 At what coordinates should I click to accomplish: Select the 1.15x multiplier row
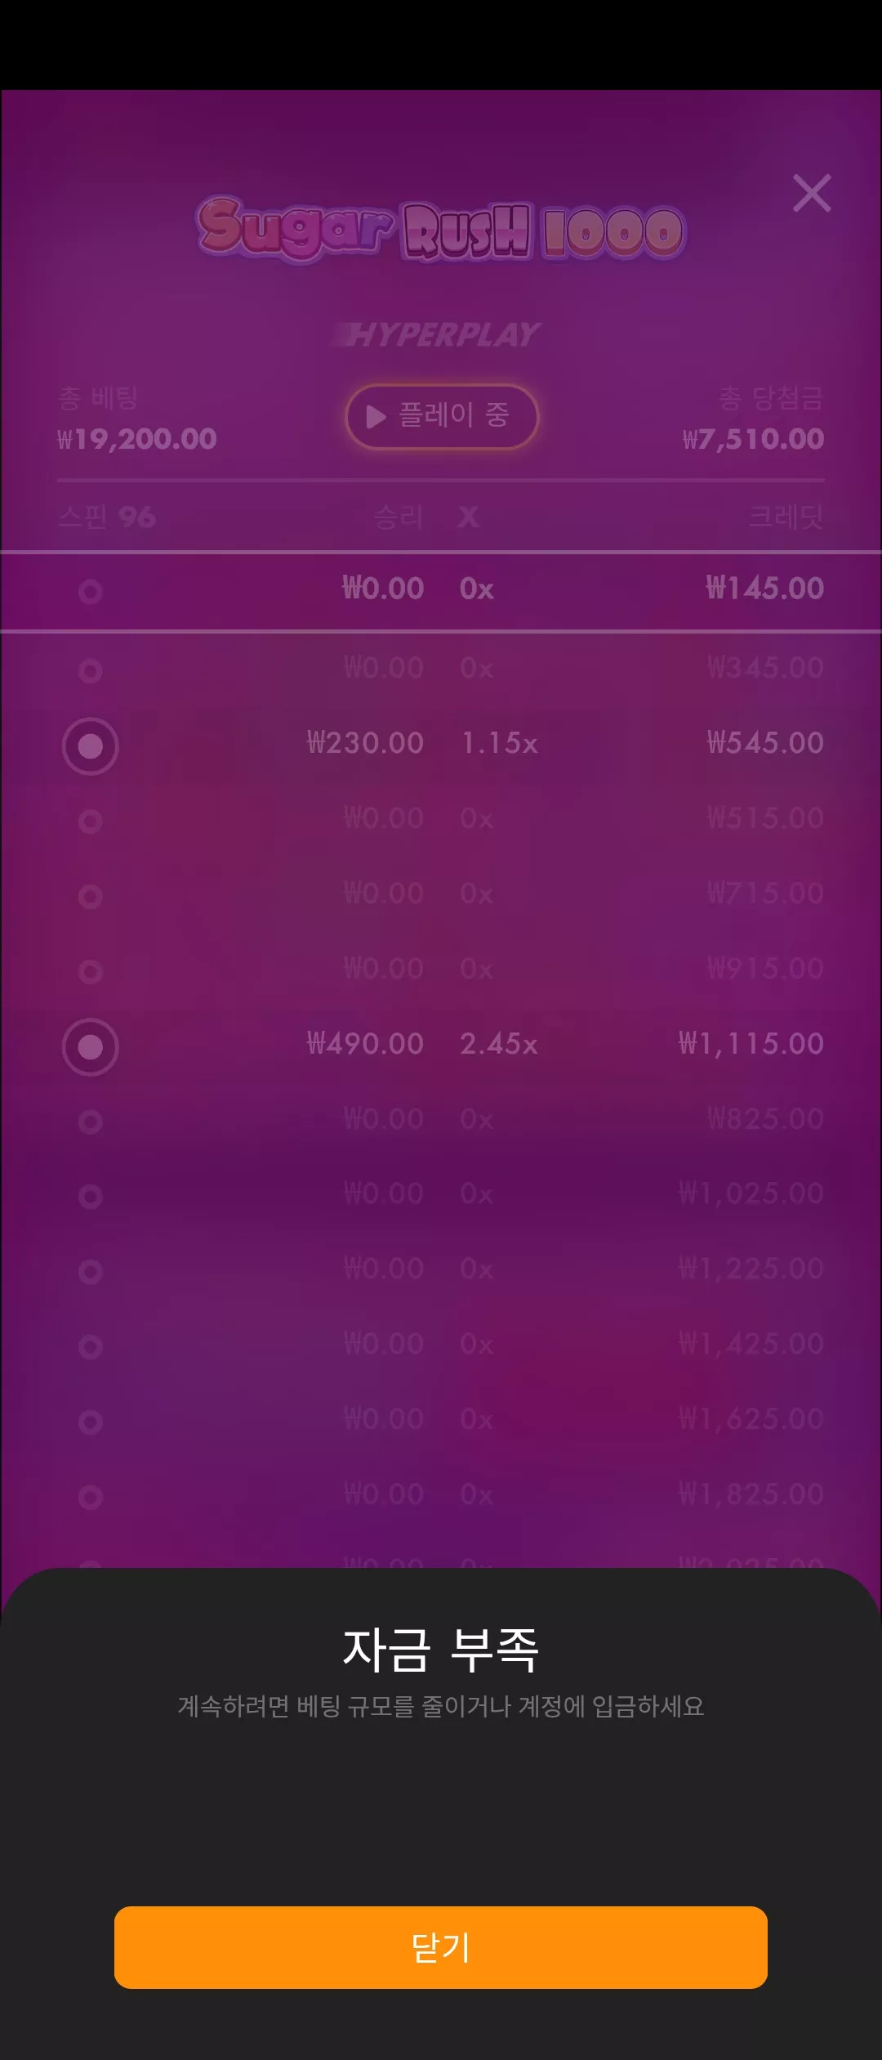tap(441, 744)
